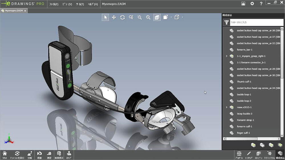Open the Section view tool
Viewport: 285px width, 160px height.
click(59, 155)
